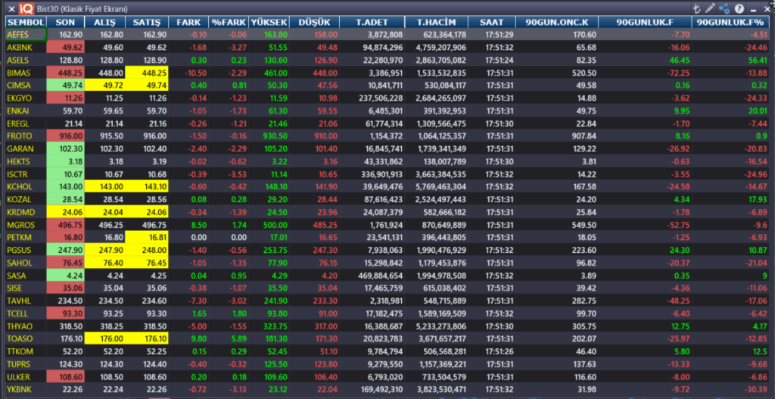This screenshot has height=399, width=775.
Task: Click the blue share icon in title bar
Action: tap(724, 9)
